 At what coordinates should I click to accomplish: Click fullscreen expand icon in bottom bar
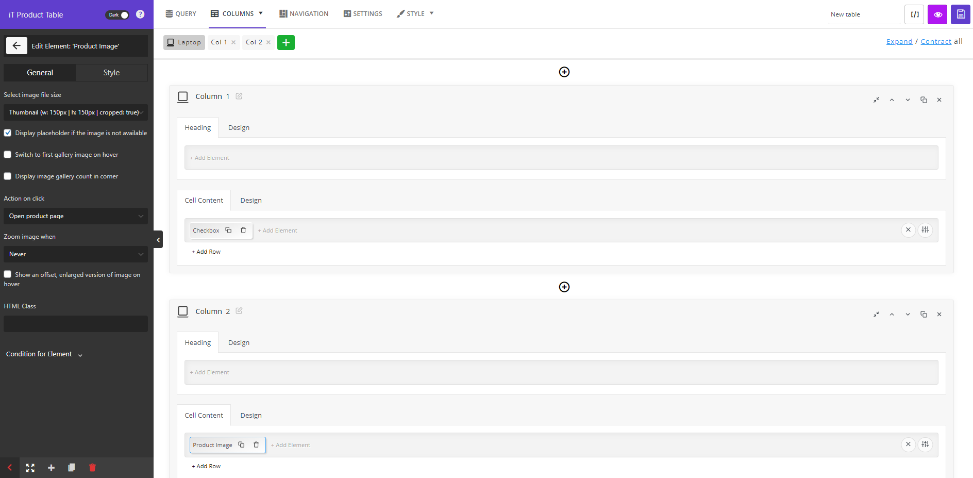pyautogui.click(x=30, y=468)
